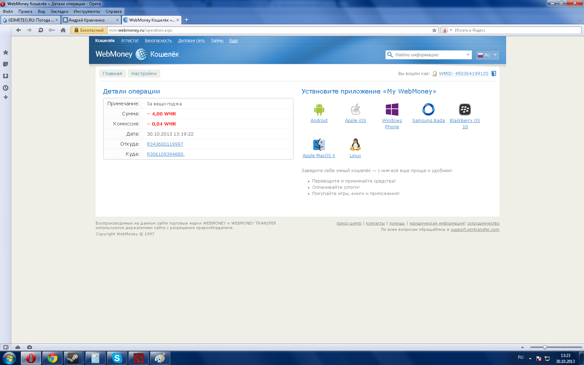
Task: Open the Yandex search engine dropdown
Action: coord(451,30)
